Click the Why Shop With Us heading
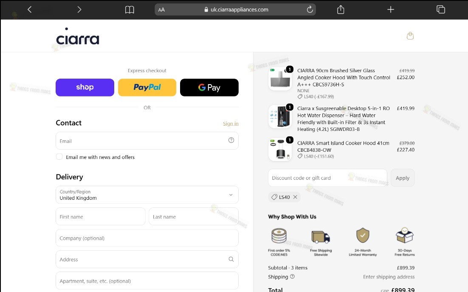This screenshot has width=468, height=292. pos(292,217)
